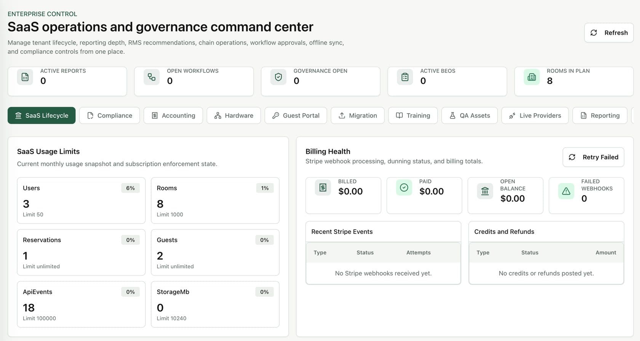
Task: Click the Status header in Recent Stripe Events
Action: pos(365,253)
